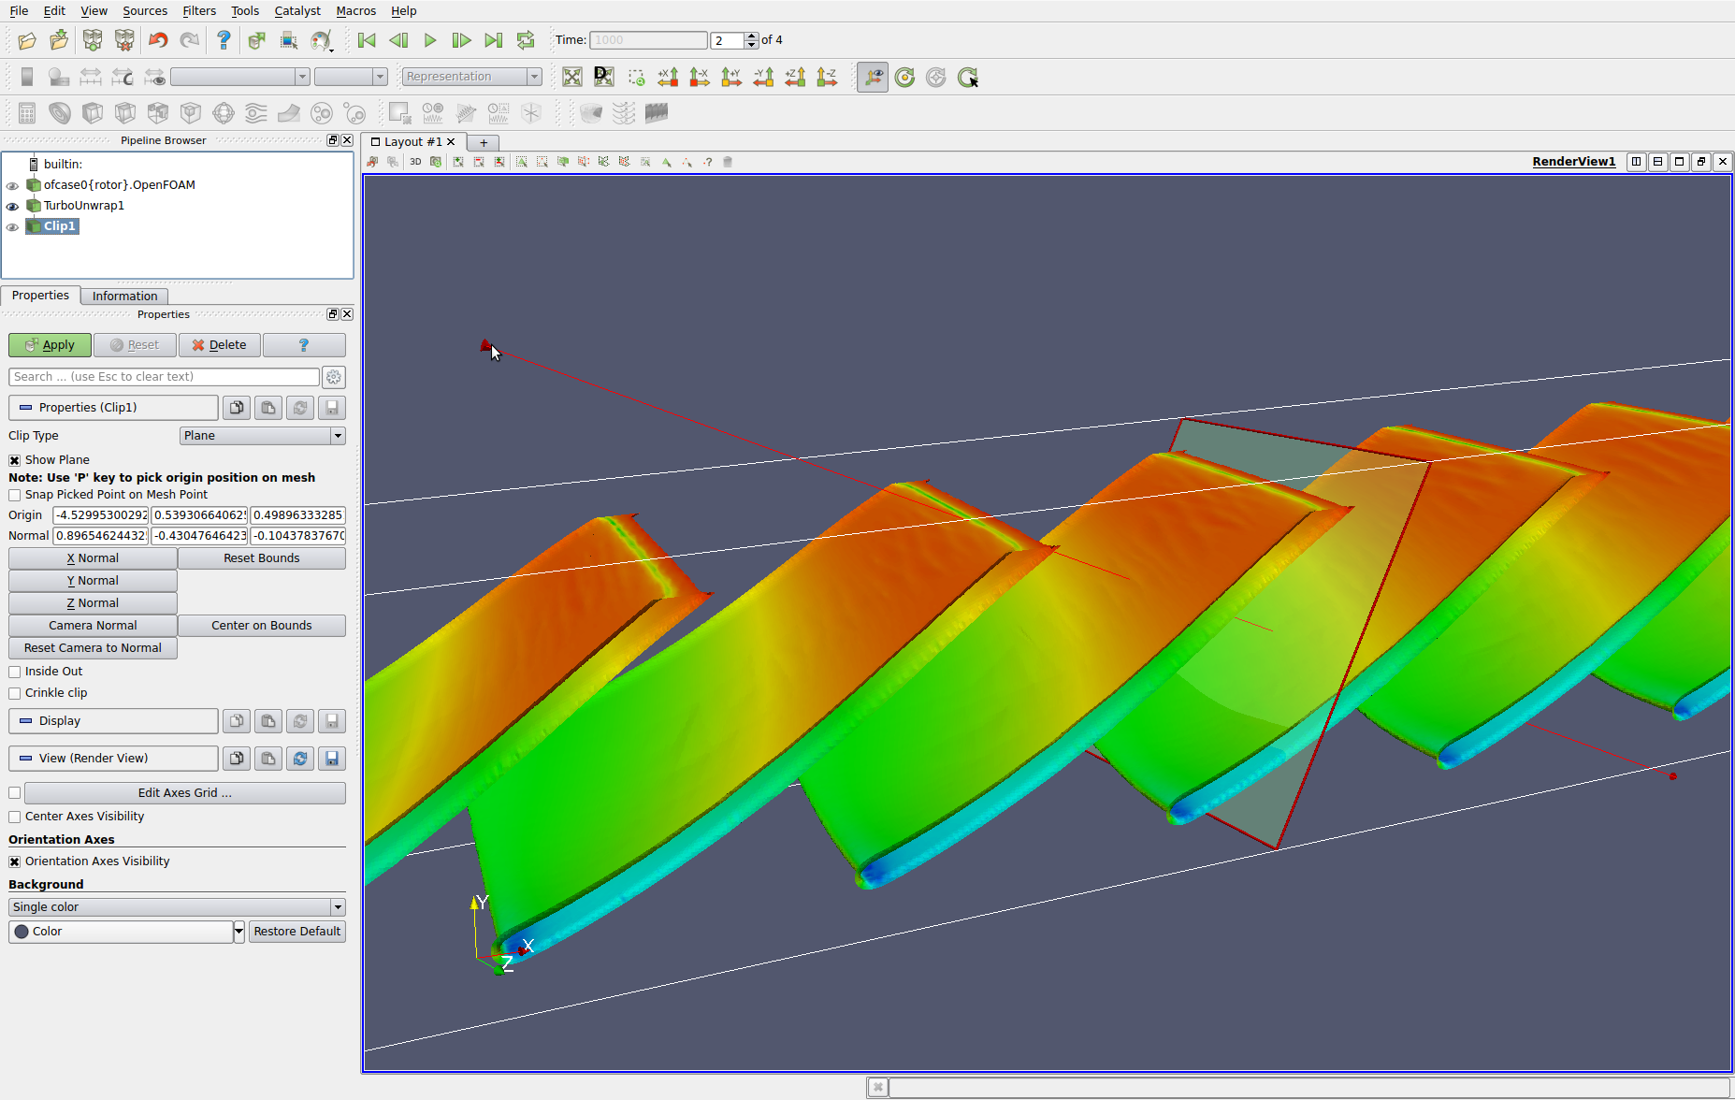Click the X Normal button
1735x1100 pixels.
pos(93,558)
